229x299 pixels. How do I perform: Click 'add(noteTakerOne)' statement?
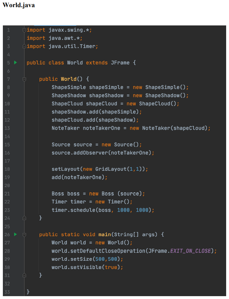tap(78, 177)
